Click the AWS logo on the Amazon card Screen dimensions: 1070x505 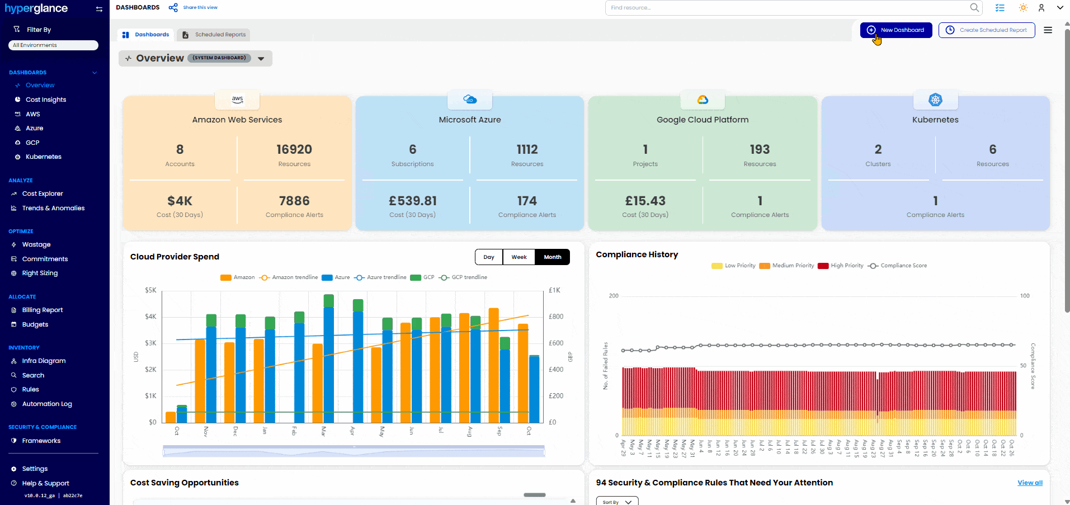coord(237,99)
